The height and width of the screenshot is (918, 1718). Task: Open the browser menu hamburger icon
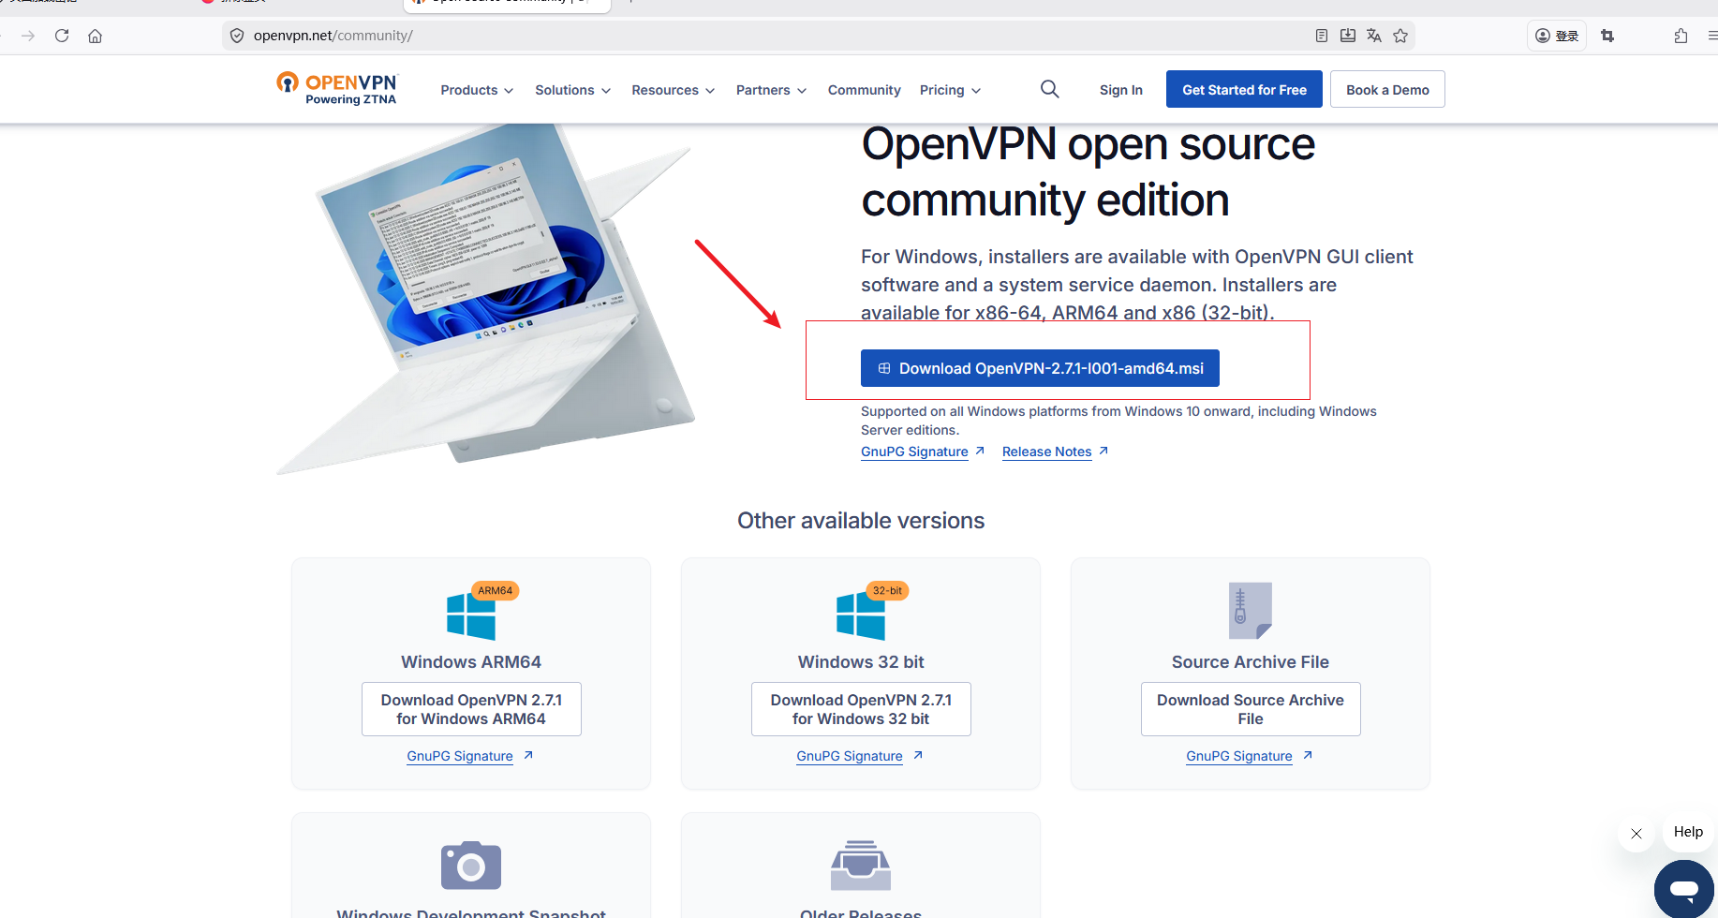point(1711,36)
